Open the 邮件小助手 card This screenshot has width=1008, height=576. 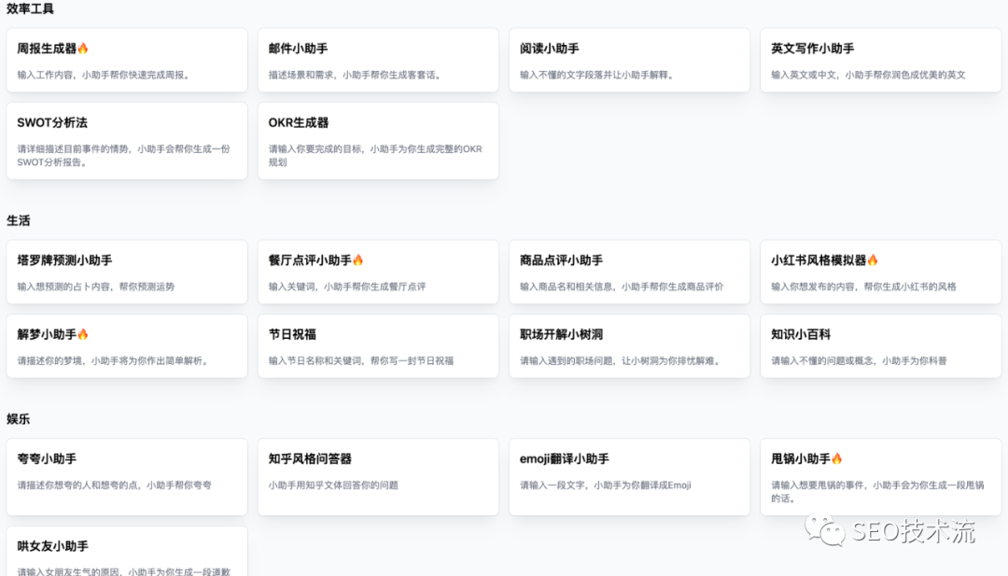[378, 61]
